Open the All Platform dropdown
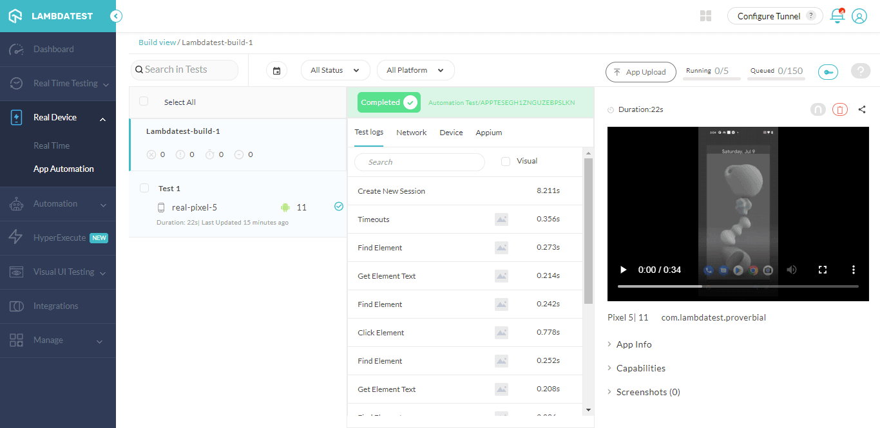The height and width of the screenshot is (428, 880). [415, 70]
